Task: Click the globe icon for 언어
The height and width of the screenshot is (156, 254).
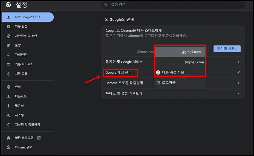Action: click(9, 87)
